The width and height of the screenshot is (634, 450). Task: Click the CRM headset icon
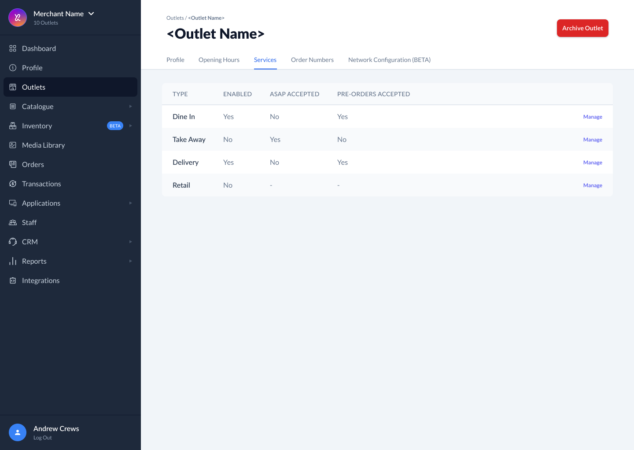tap(13, 242)
